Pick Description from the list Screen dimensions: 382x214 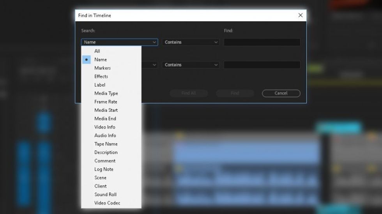111,152
